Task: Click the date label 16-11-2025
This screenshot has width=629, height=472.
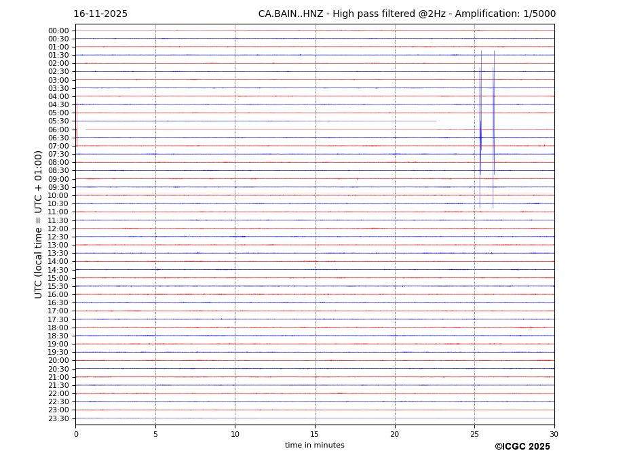Action: point(100,14)
